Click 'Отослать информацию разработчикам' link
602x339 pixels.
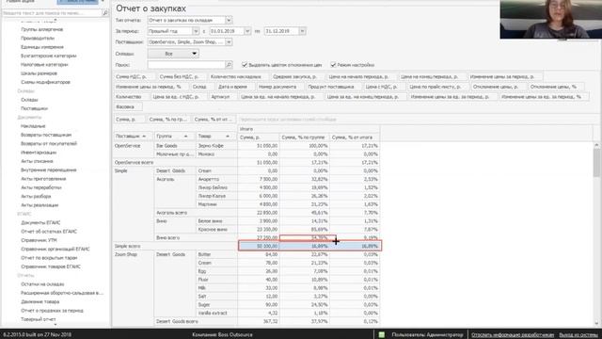pyautogui.click(x=513, y=335)
